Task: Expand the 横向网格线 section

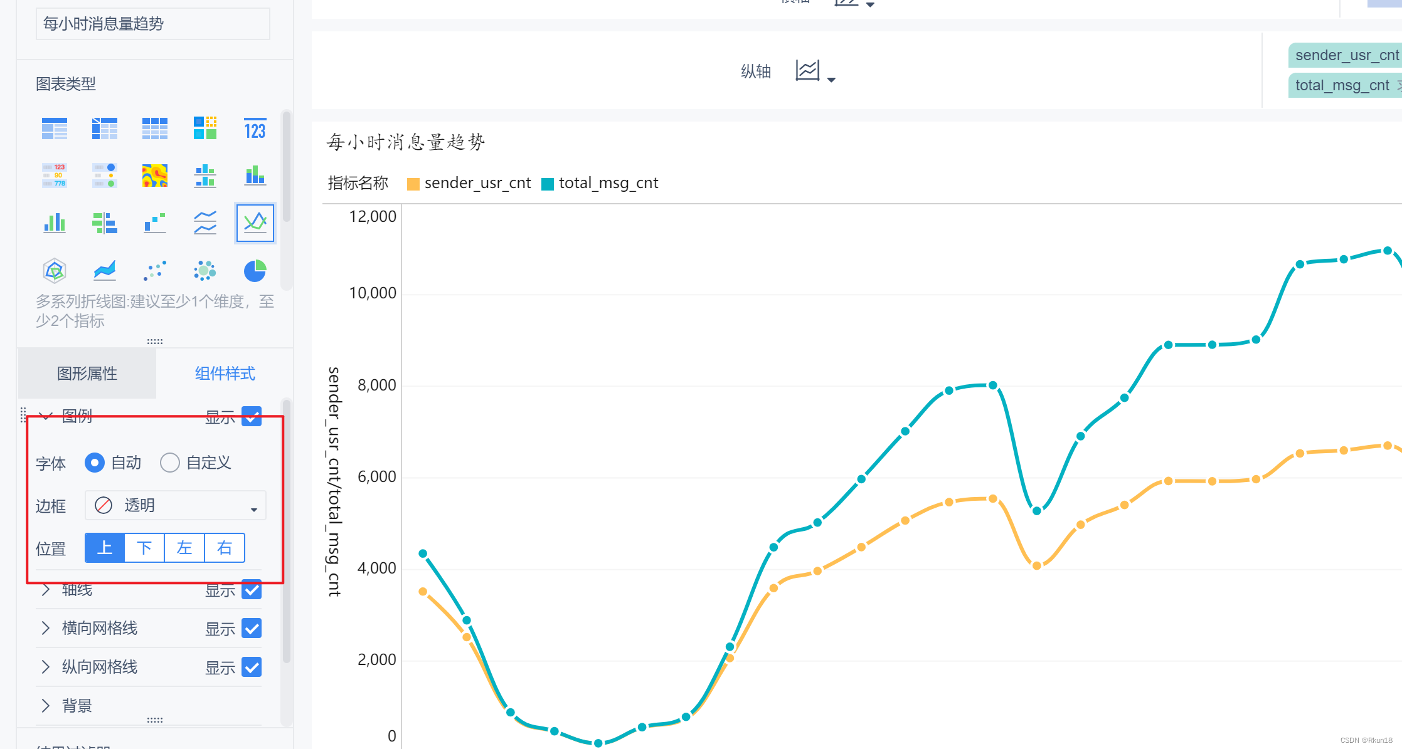Action: pyautogui.click(x=45, y=628)
